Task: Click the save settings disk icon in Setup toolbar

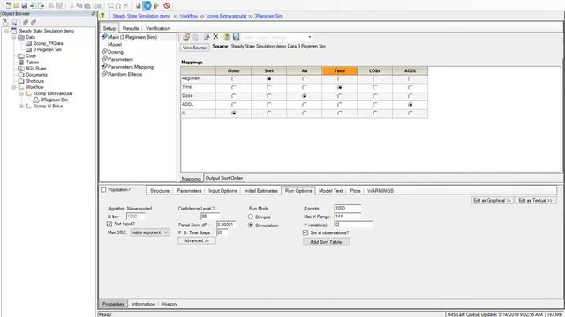Action: [236, 37]
